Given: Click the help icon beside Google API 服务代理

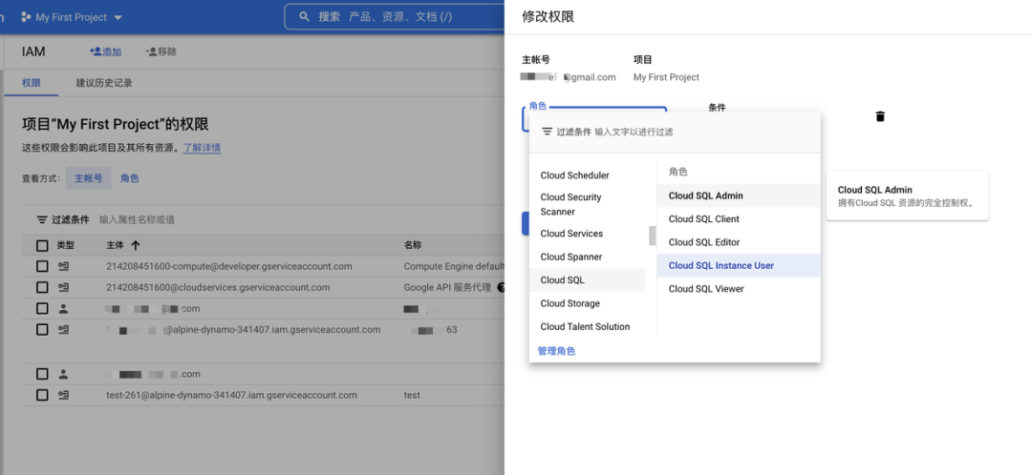Looking at the screenshot, I should pyautogui.click(x=501, y=287).
